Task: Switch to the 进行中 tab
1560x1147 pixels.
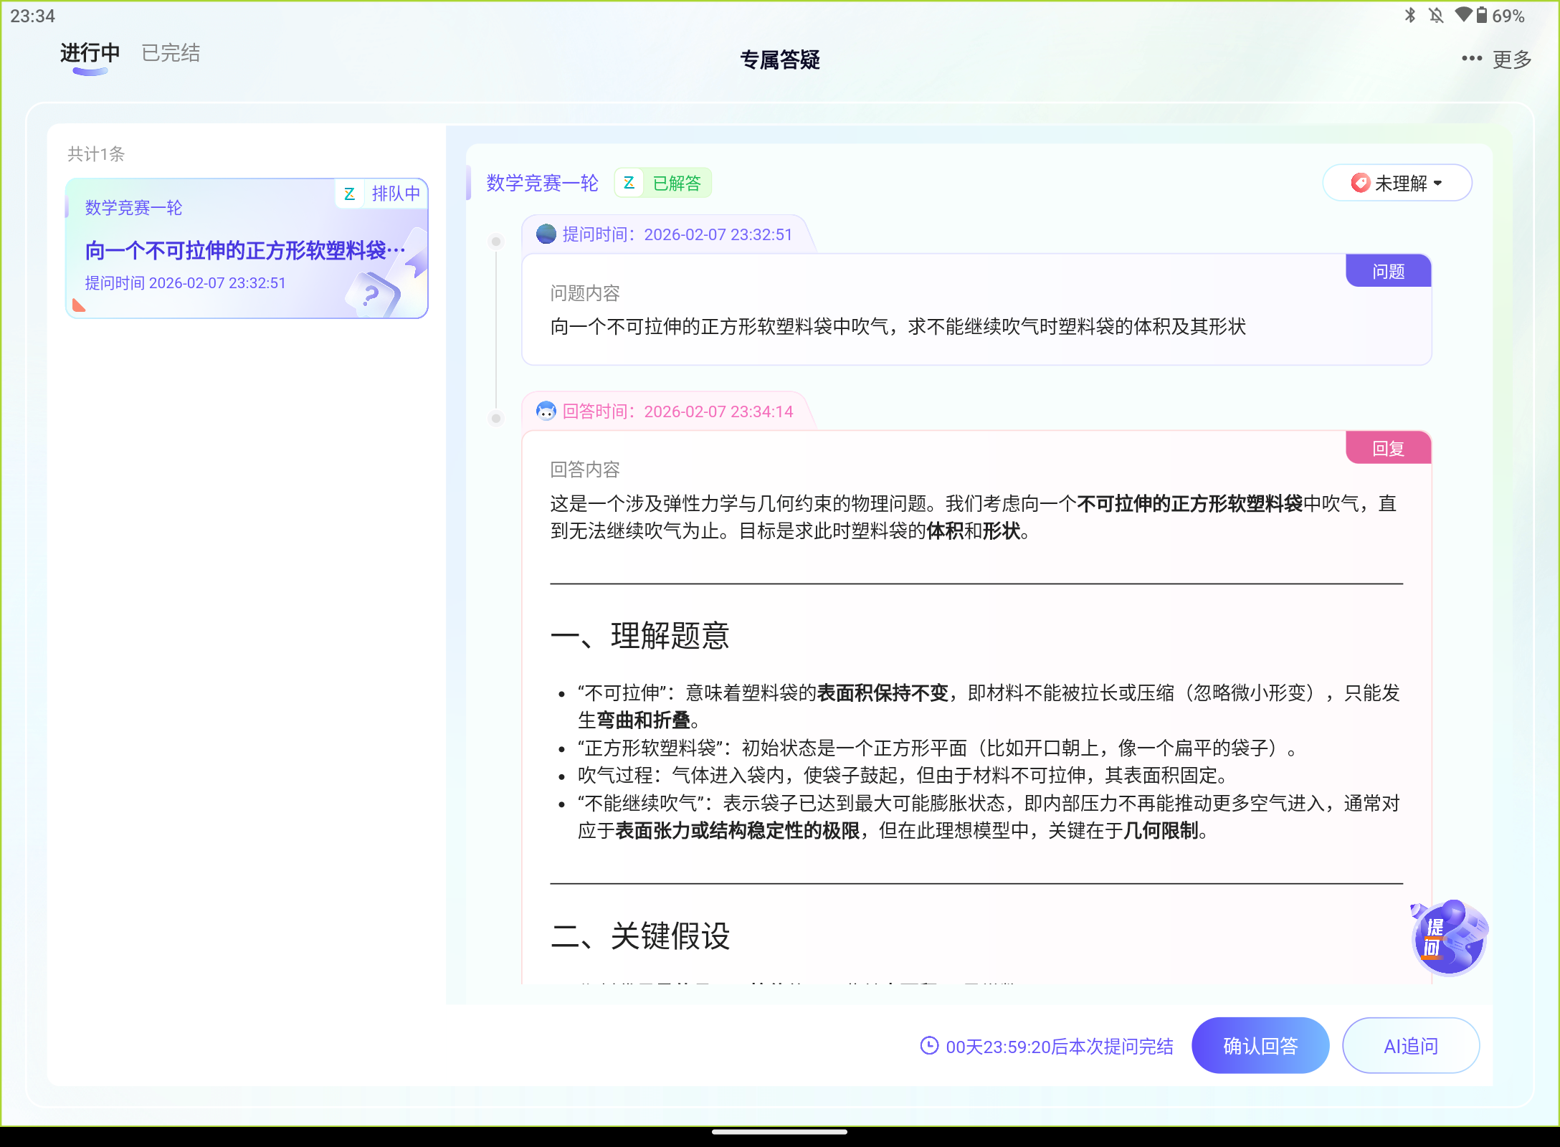Action: coord(87,53)
